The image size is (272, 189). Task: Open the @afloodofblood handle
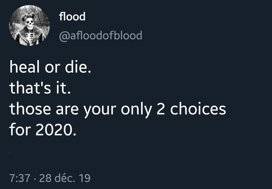pos(100,36)
